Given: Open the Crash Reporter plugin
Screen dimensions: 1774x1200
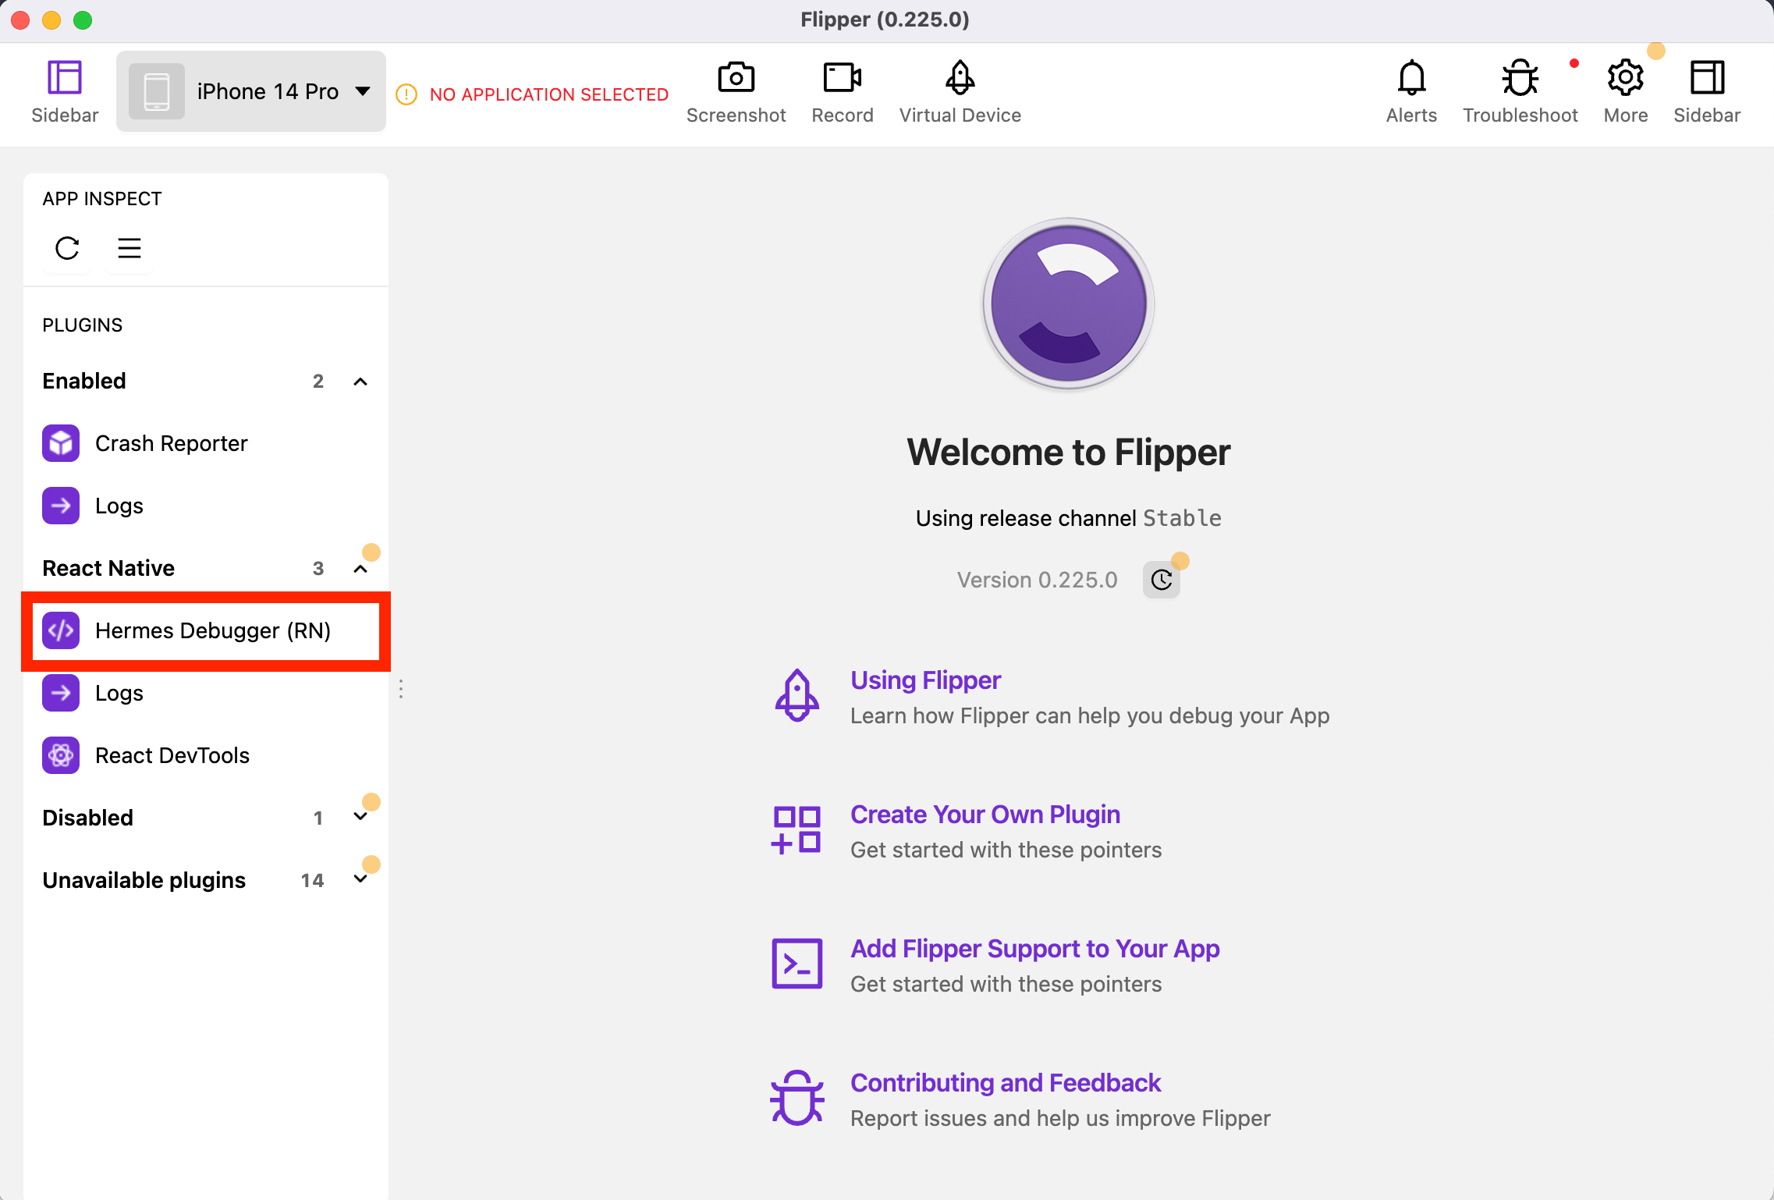Looking at the screenshot, I should click(204, 443).
